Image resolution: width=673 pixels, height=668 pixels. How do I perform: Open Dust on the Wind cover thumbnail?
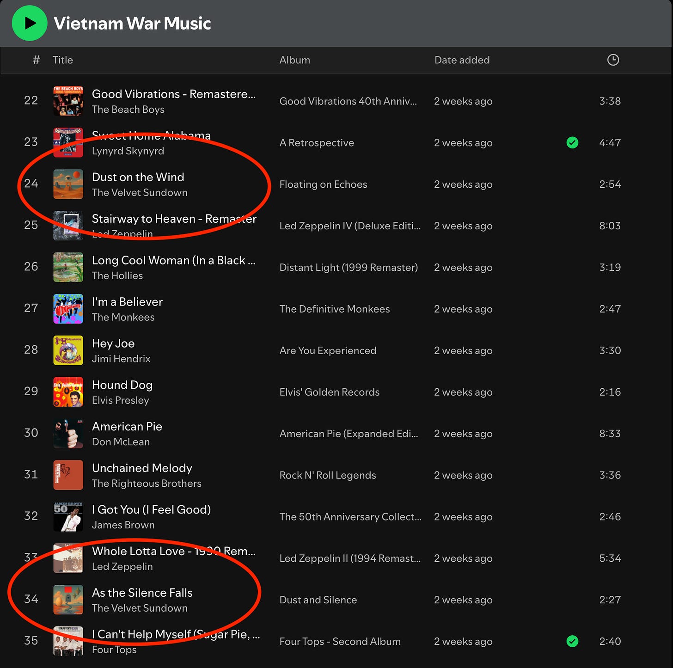tap(68, 184)
